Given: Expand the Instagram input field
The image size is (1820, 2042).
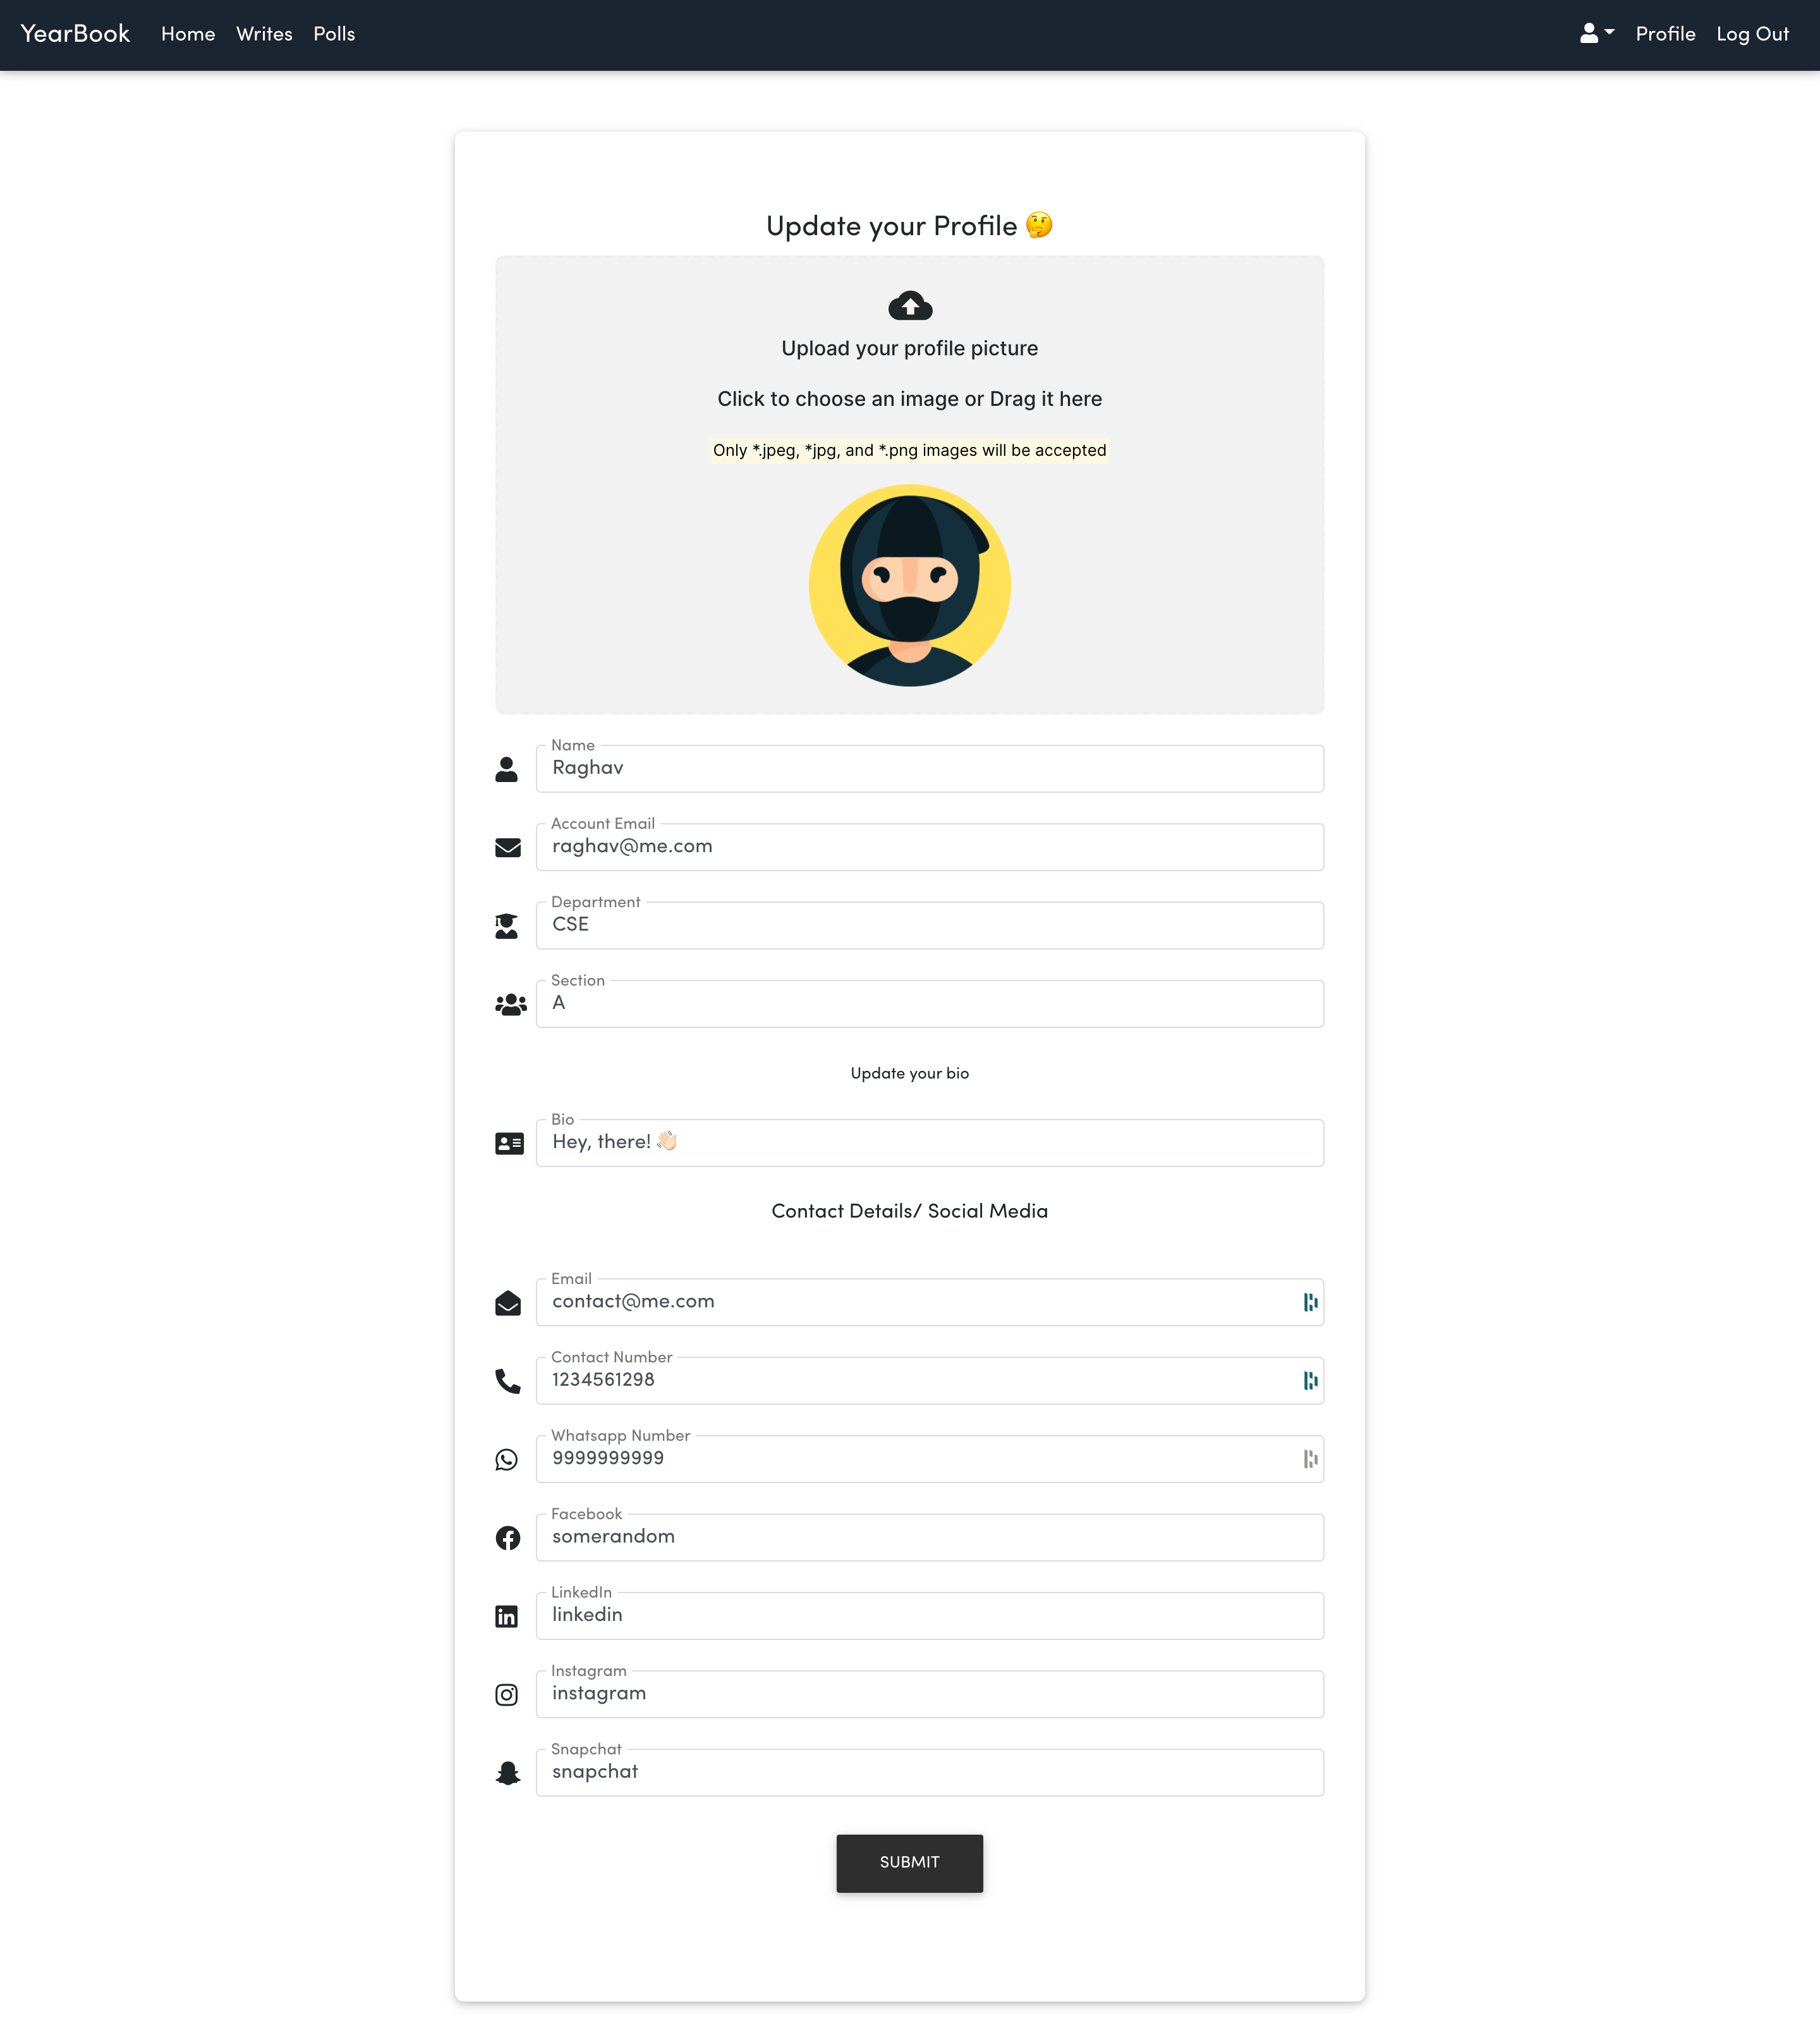Looking at the screenshot, I should [931, 1692].
